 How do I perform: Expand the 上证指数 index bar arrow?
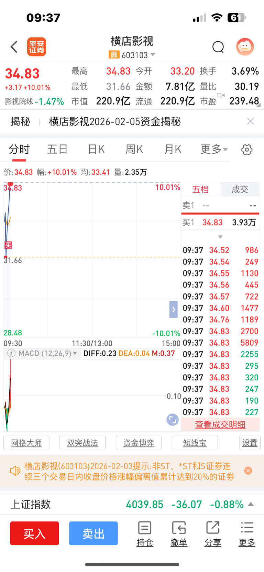tap(251, 504)
